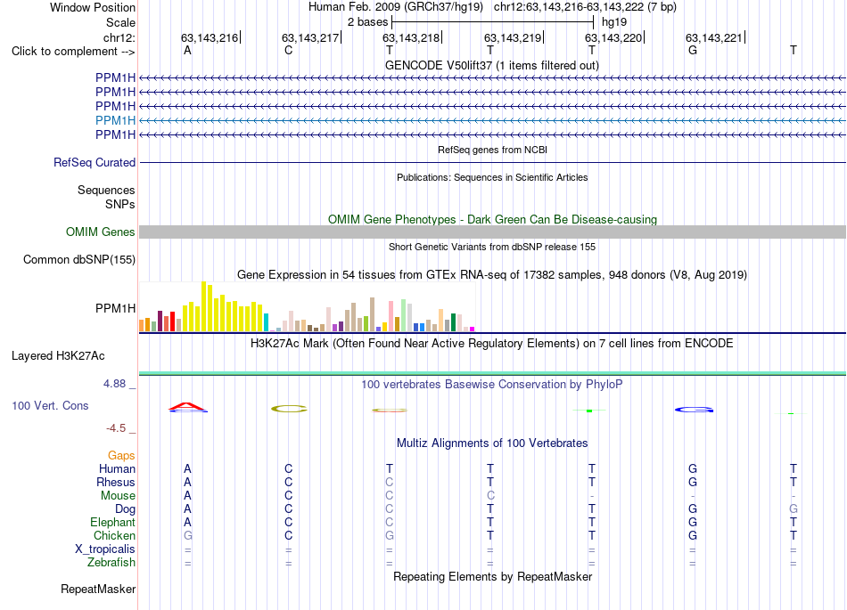The width and height of the screenshot is (847, 610).
Task: Click the cyan bar in GTEx chart
Action: (x=266, y=322)
